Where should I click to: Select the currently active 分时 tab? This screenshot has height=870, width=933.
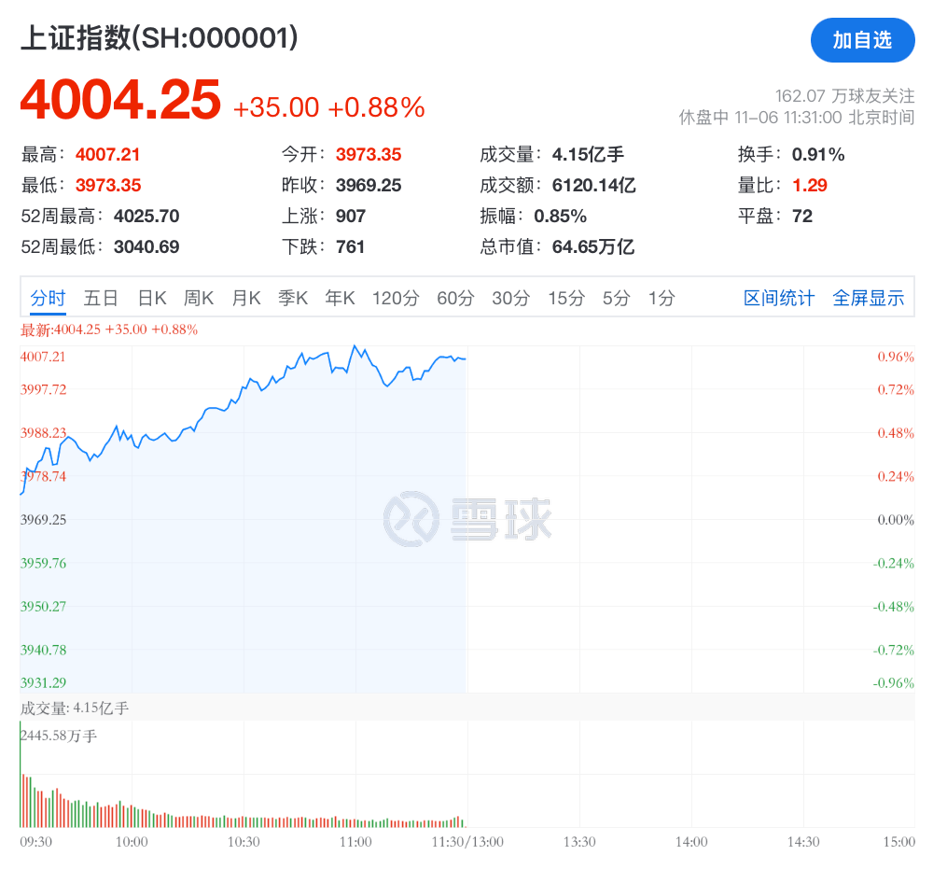(48, 298)
